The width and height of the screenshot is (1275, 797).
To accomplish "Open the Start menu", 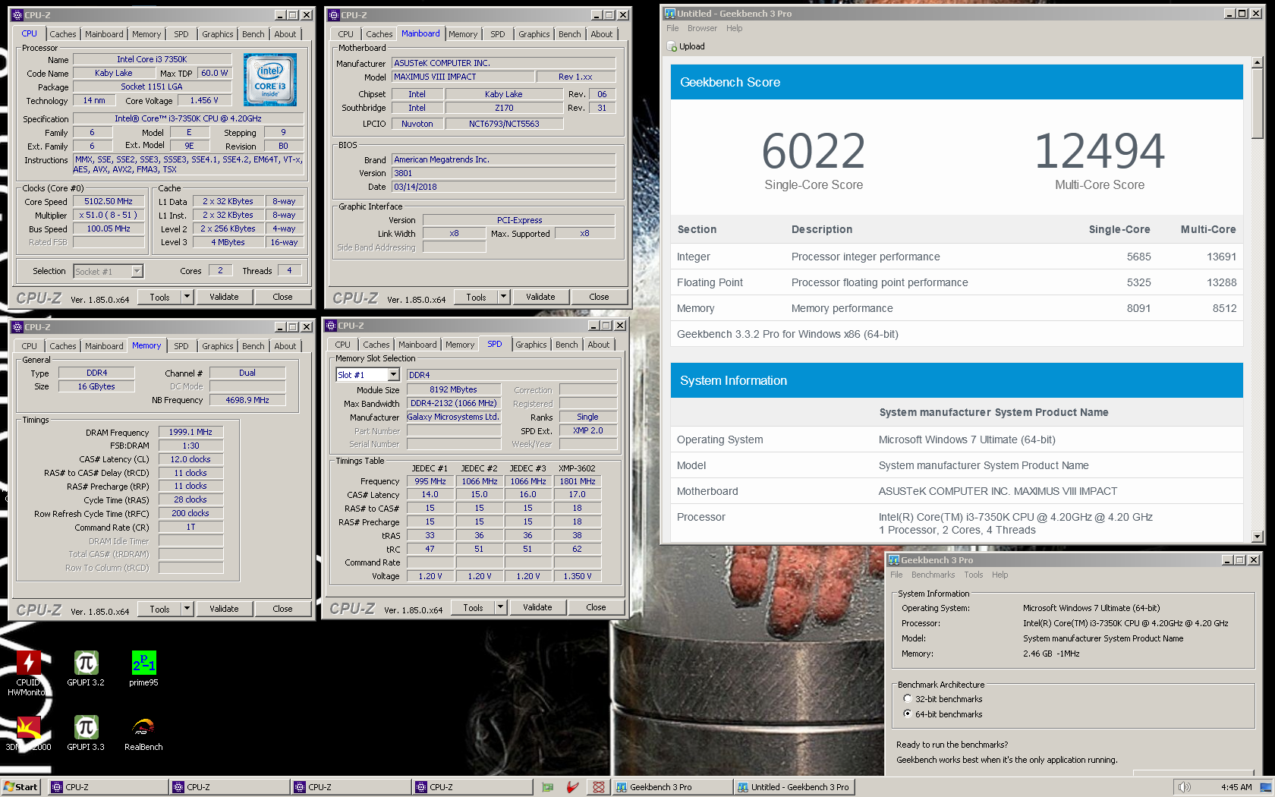I will tap(20, 787).
